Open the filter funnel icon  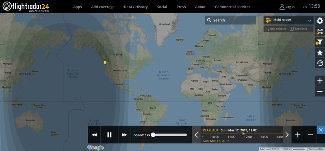(320, 42)
